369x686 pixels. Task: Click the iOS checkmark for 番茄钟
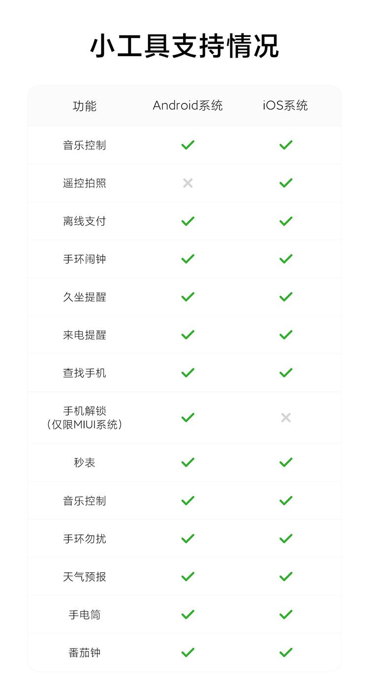286,653
